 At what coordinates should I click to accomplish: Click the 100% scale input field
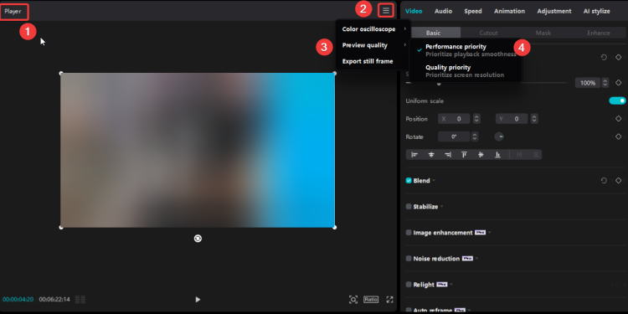[588, 83]
